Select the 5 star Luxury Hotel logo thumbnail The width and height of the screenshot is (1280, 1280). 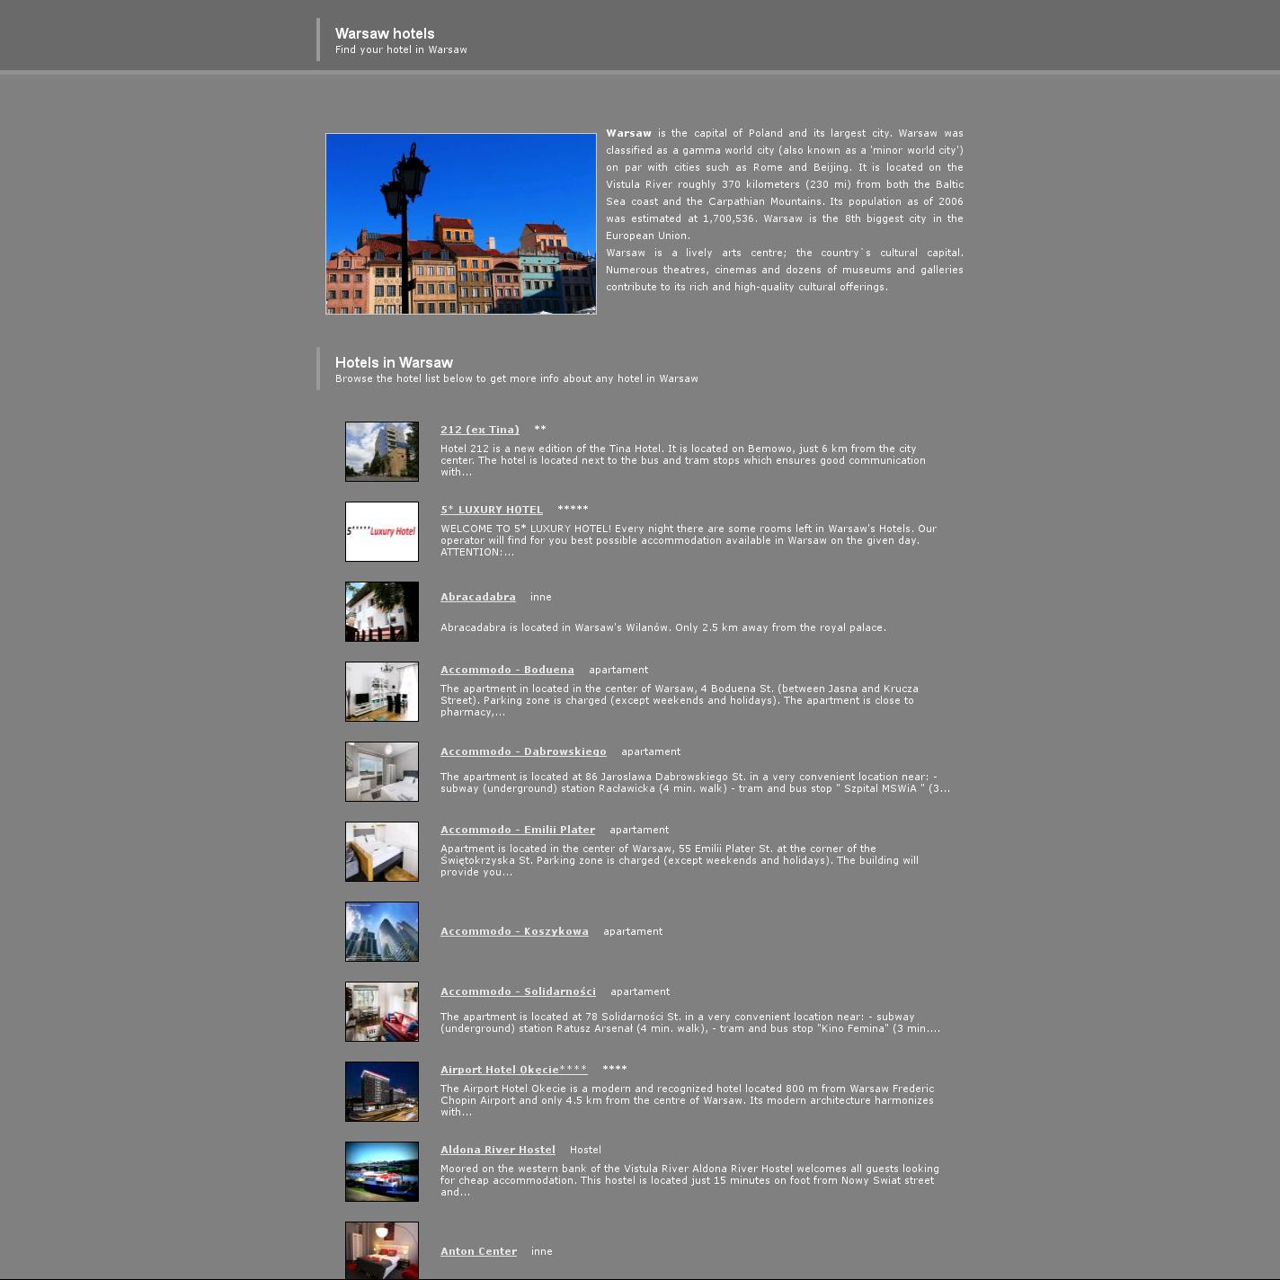pos(382,531)
